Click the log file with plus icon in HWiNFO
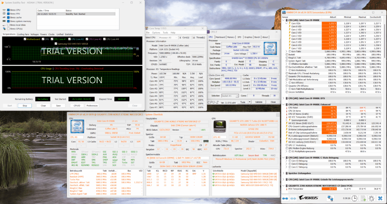 point(363,198)
